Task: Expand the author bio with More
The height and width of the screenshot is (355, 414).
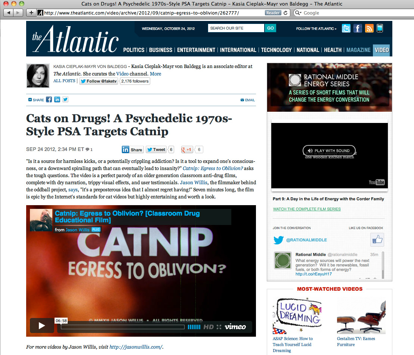Action: (155, 74)
